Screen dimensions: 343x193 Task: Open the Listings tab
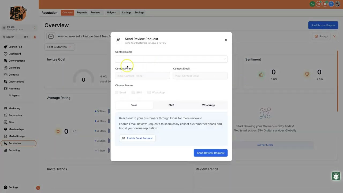pyautogui.click(x=127, y=13)
